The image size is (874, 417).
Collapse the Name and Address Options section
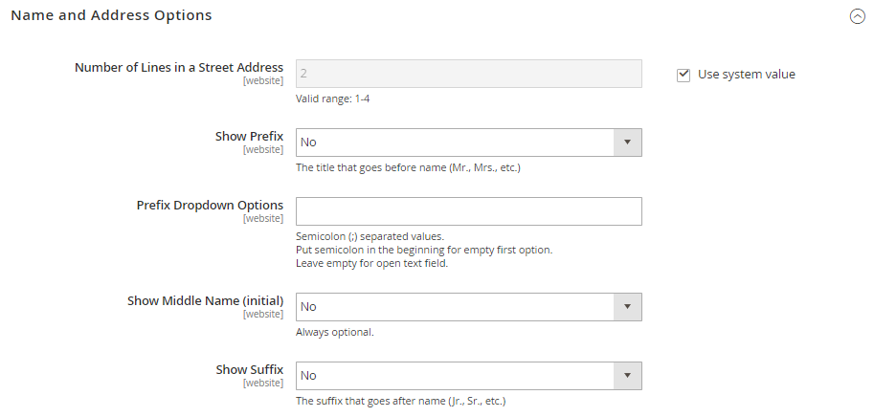tap(857, 16)
